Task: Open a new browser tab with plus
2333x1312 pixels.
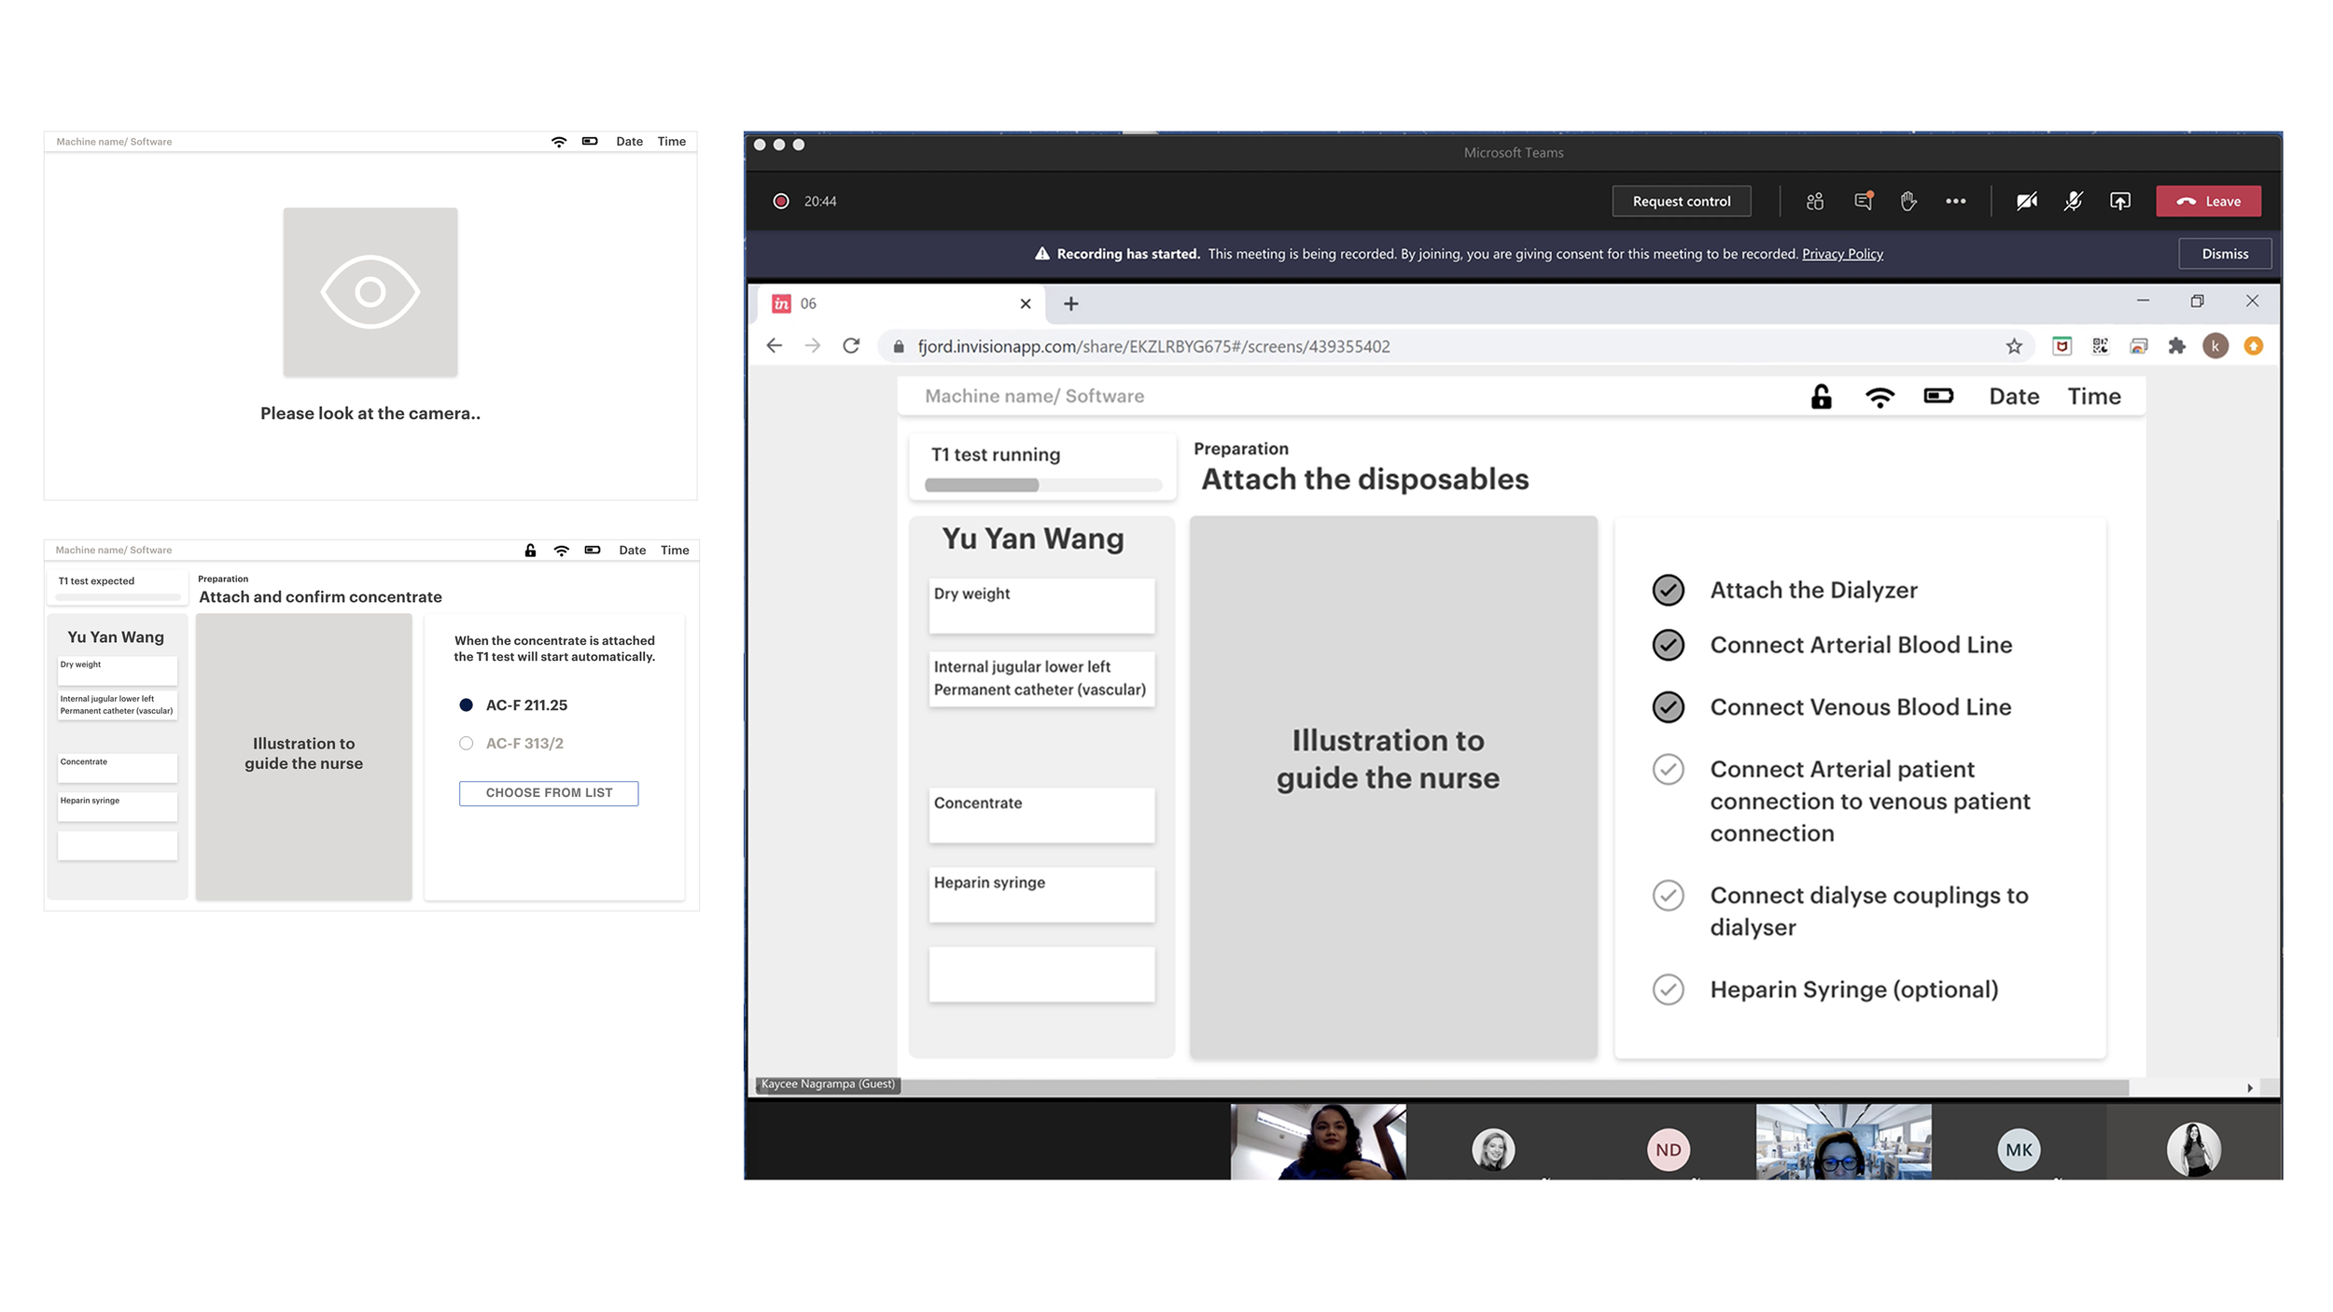Action: pyautogui.click(x=1070, y=303)
